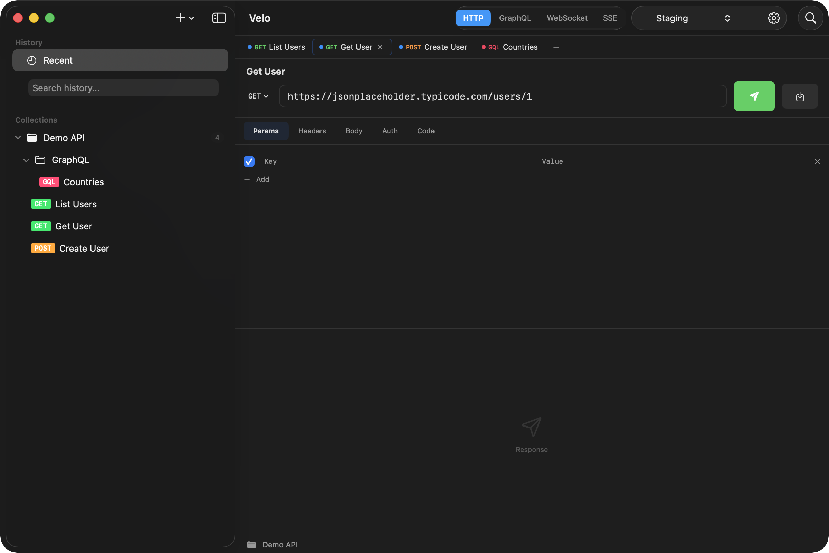Click the Demo API folder icon in sidebar
Viewport: 829px width, 553px height.
pyautogui.click(x=32, y=138)
